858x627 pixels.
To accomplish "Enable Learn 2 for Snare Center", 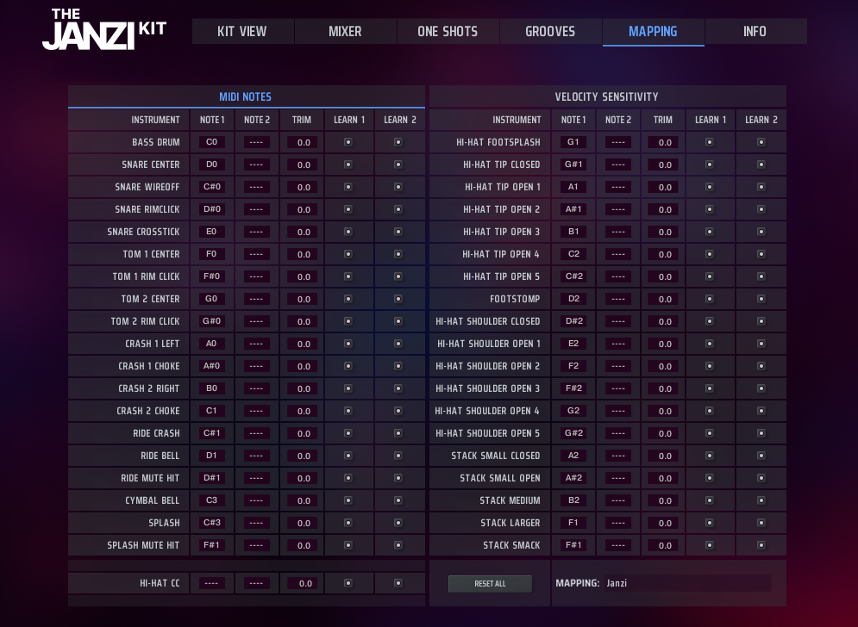I will [x=398, y=165].
